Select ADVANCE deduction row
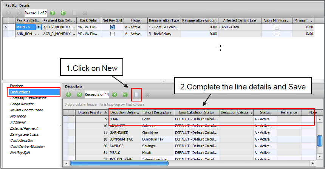 (190, 126)
